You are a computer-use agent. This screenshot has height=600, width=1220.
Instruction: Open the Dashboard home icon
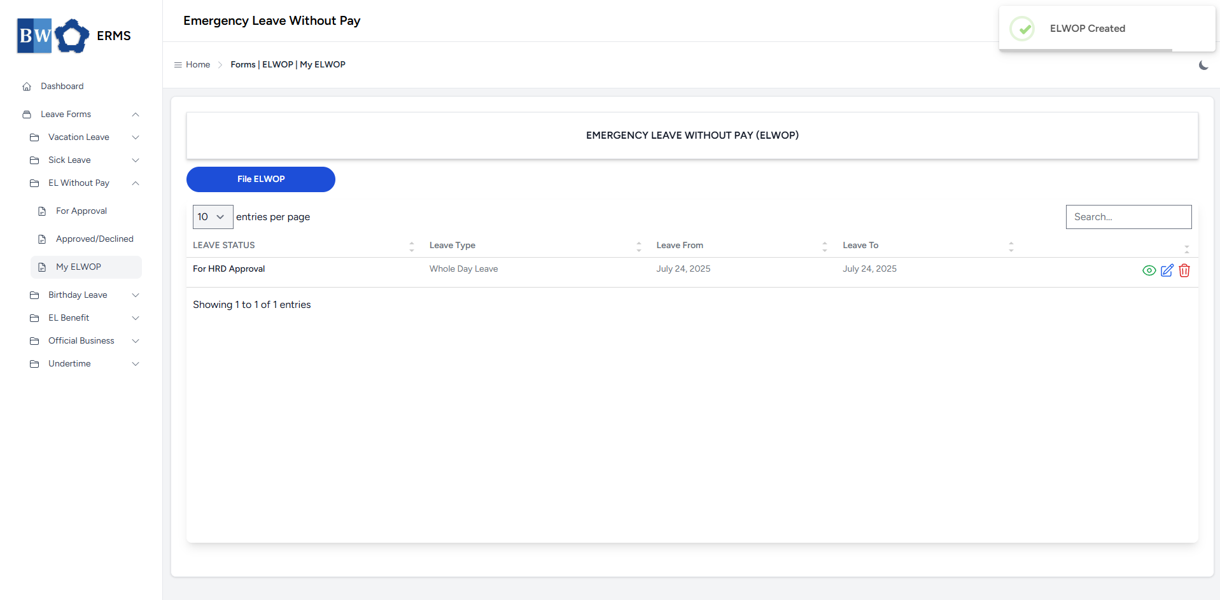(27, 87)
